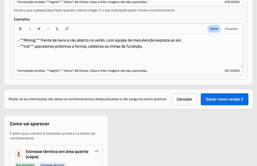Click the Estresse térmico em área quente title
The width and height of the screenshot is (257, 166).
point(57,154)
